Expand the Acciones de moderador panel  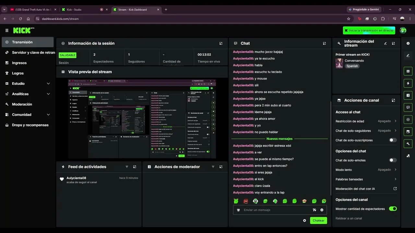[x=221, y=167]
